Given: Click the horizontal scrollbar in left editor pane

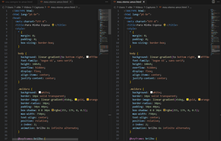Looking at the screenshot, I should (x=45, y=139).
